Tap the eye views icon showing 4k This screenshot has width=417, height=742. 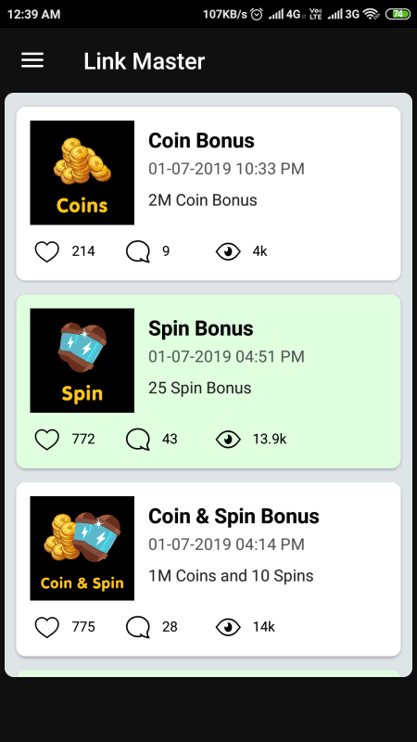(x=228, y=251)
